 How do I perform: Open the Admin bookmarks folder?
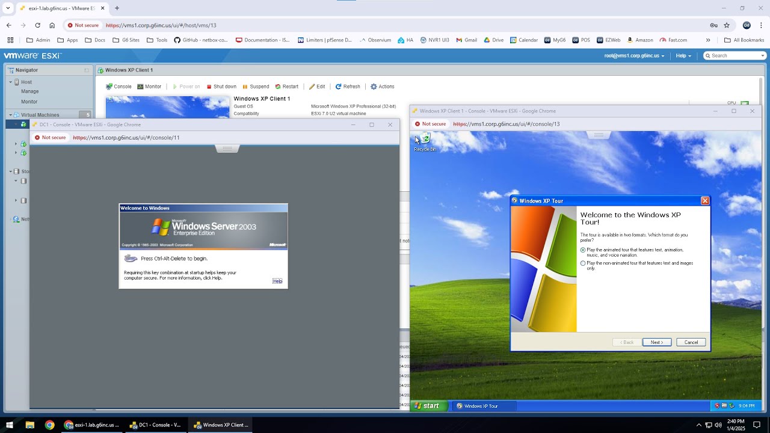click(38, 40)
